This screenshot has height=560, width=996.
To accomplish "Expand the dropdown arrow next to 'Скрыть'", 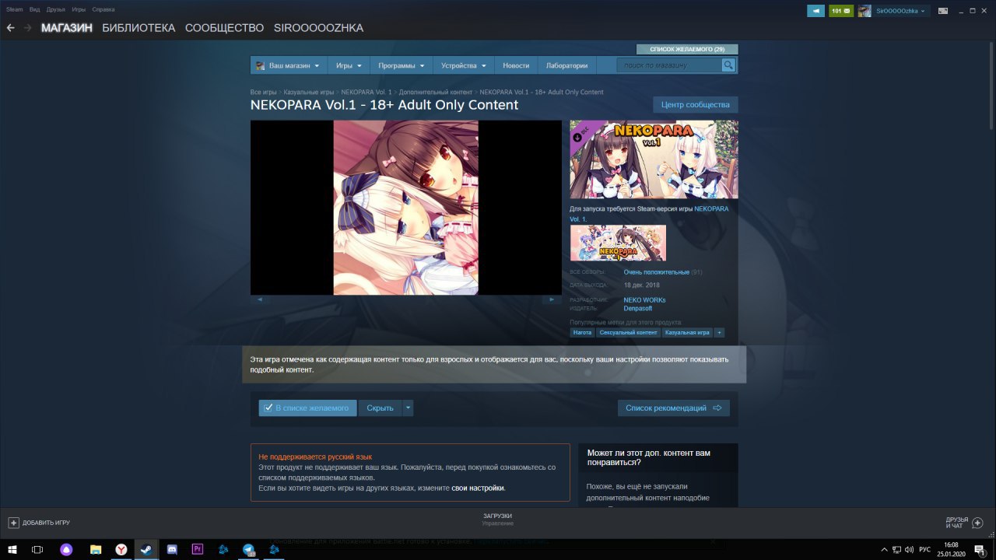I will [409, 408].
